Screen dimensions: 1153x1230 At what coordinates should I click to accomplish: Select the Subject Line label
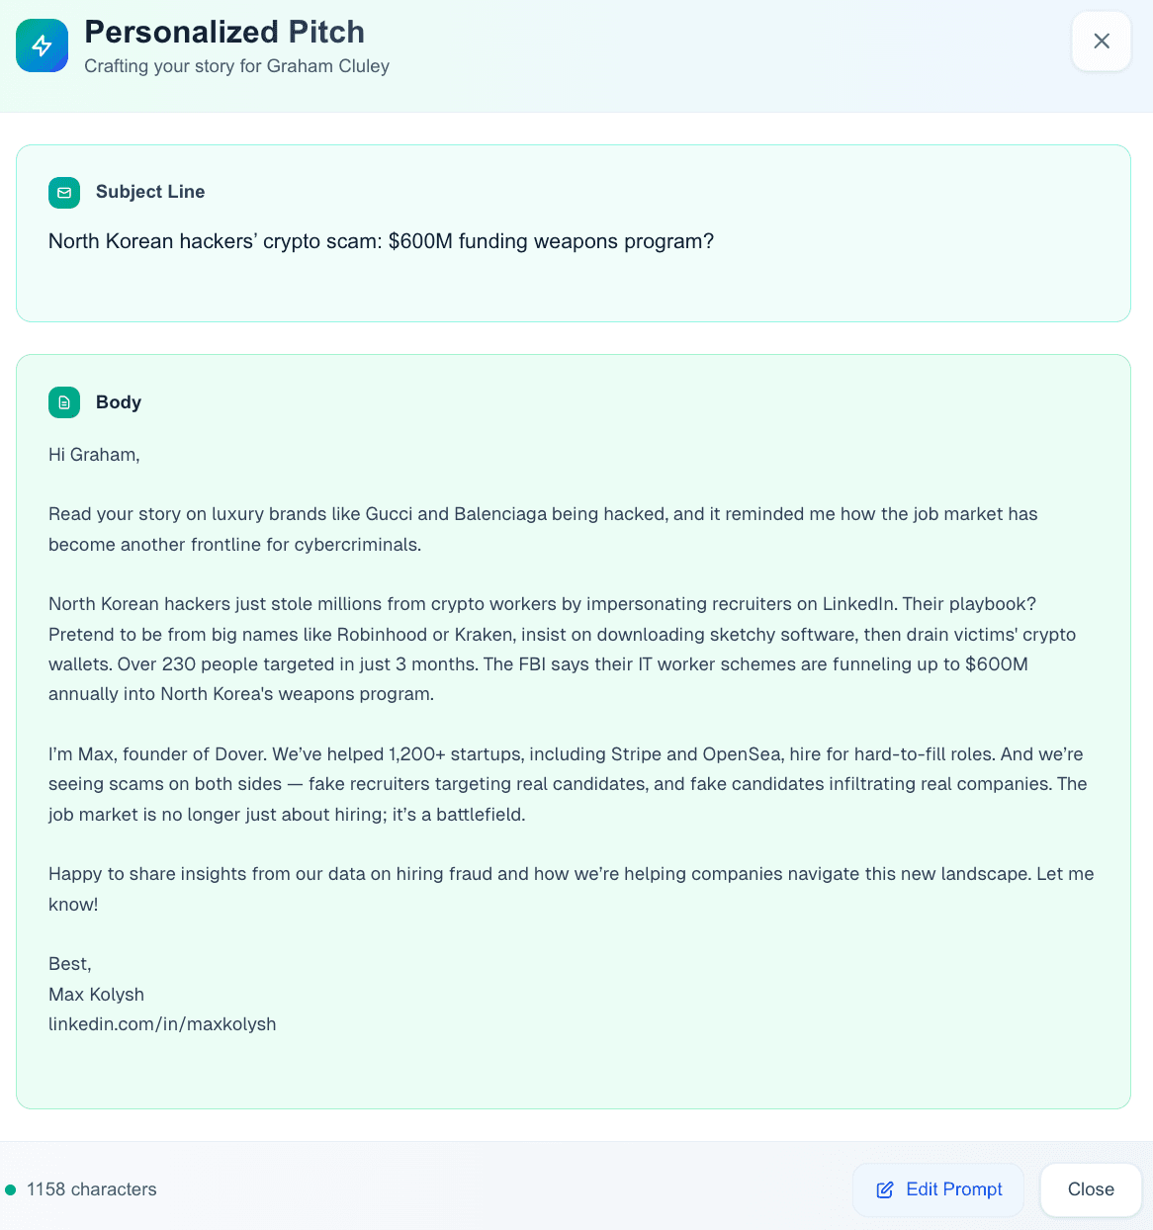pyautogui.click(x=150, y=192)
